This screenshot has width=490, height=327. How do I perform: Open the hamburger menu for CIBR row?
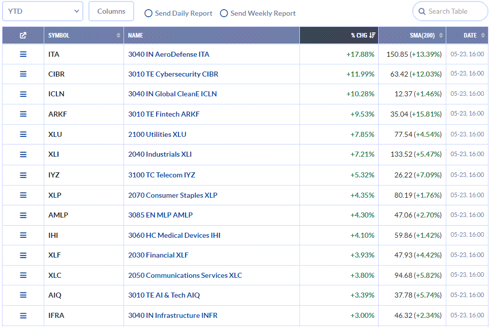pyautogui.click(x=23, y=74)
